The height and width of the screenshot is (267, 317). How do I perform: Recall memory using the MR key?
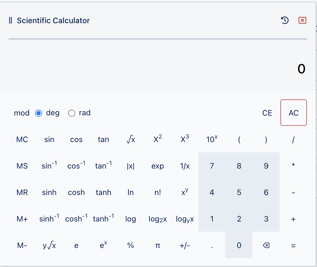(22, 192)
